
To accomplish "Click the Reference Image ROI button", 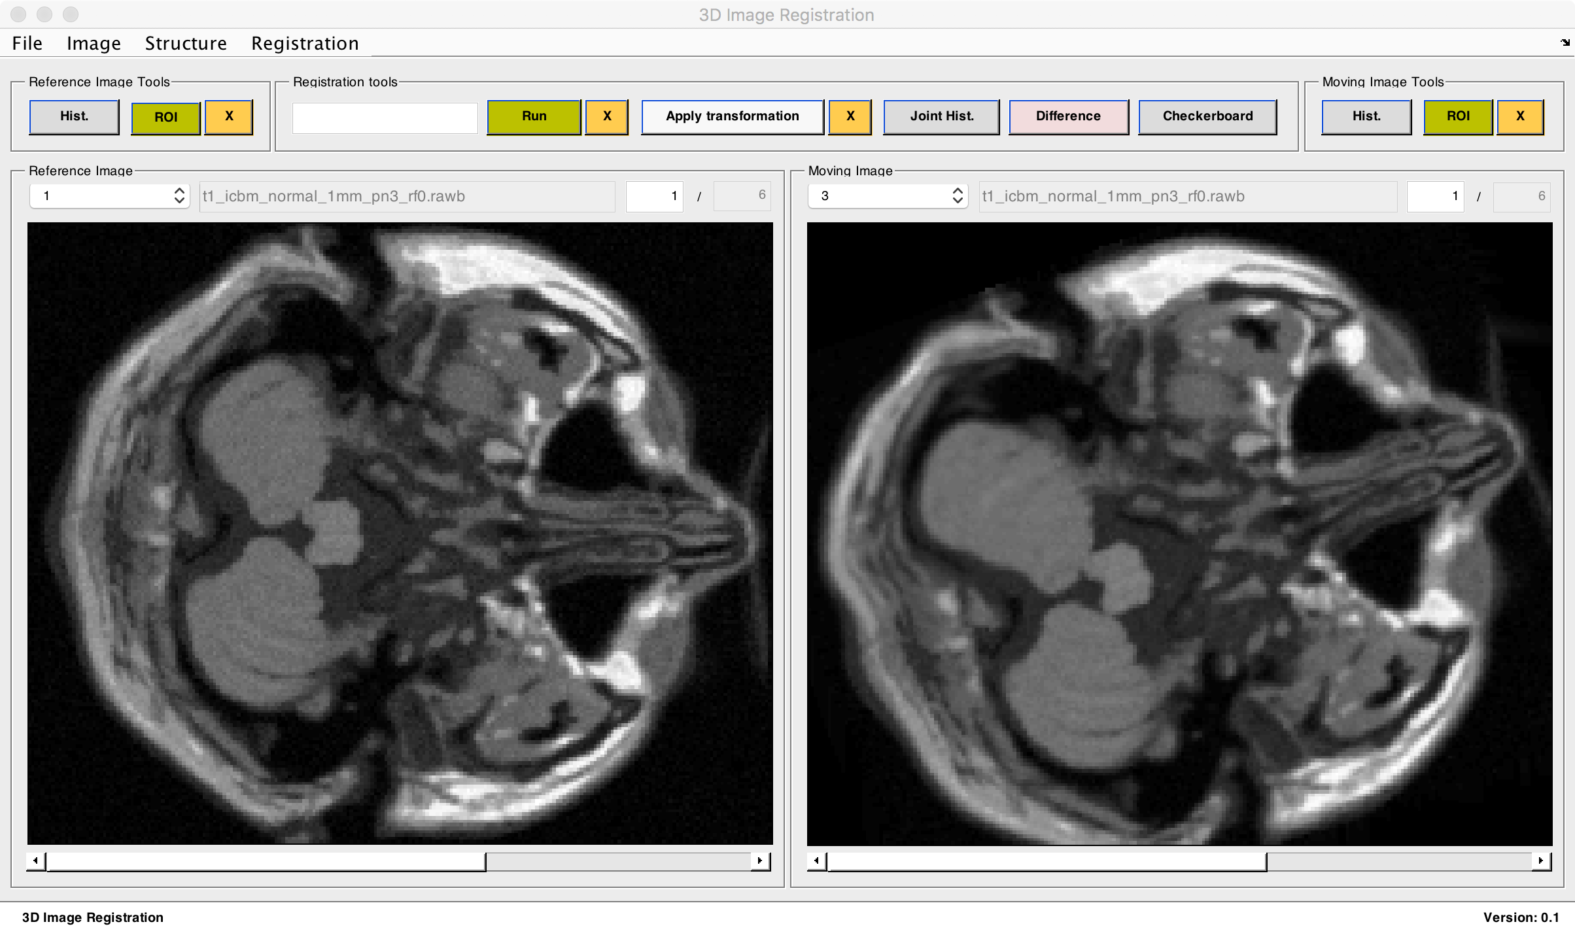I will point(165,117).
